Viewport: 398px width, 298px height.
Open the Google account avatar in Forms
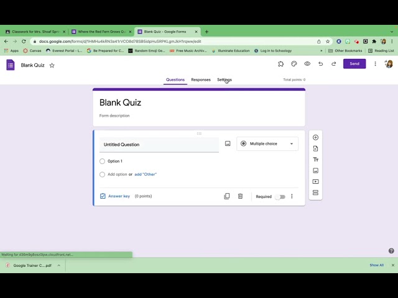click(x=389, y=64)
